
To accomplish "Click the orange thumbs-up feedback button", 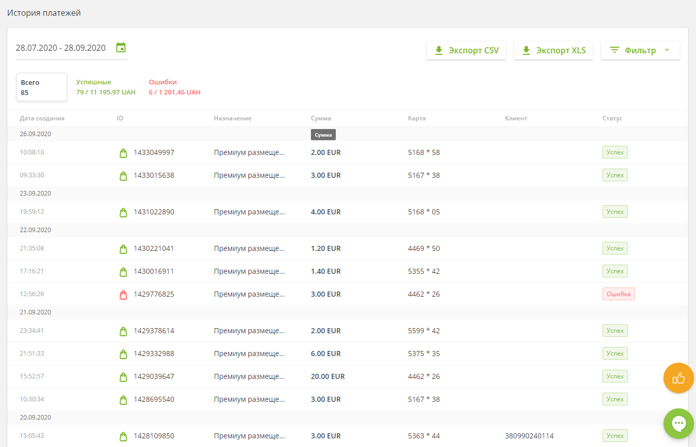I will [679, 378].
